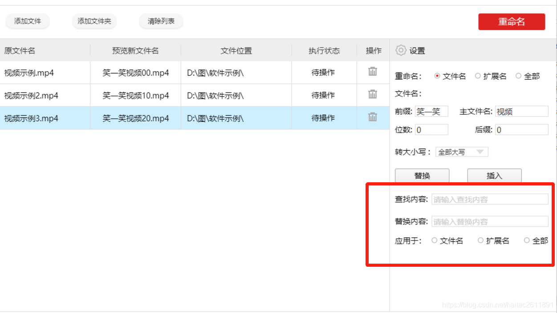The height and width of the screenshot is (313, 557).
Task: Select the highlighted row 视频示例3.mp4
Action: pos(195,118)
